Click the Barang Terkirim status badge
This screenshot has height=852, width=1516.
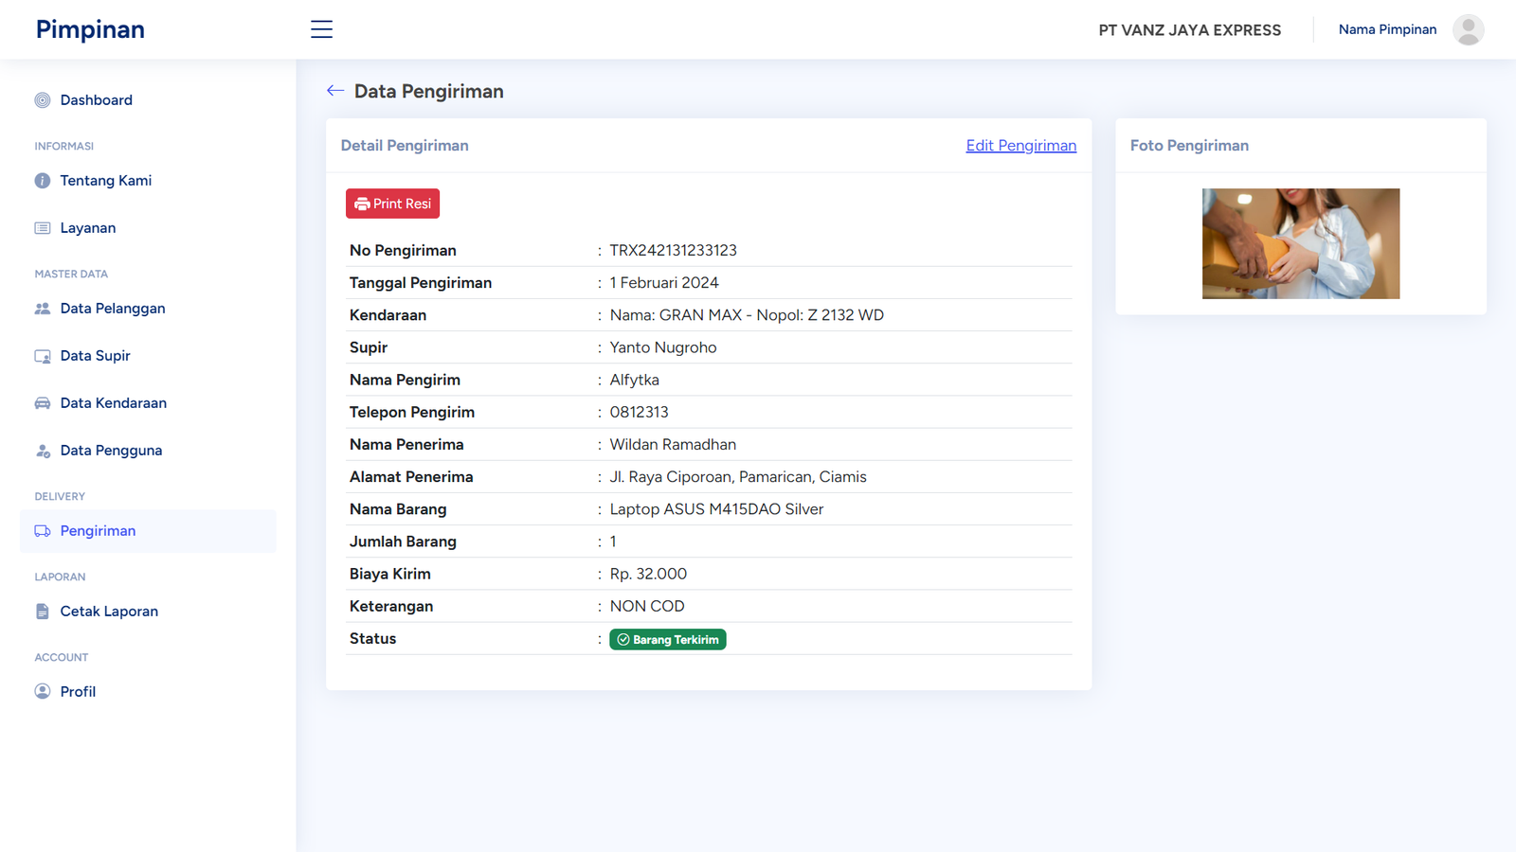[668, 640]
